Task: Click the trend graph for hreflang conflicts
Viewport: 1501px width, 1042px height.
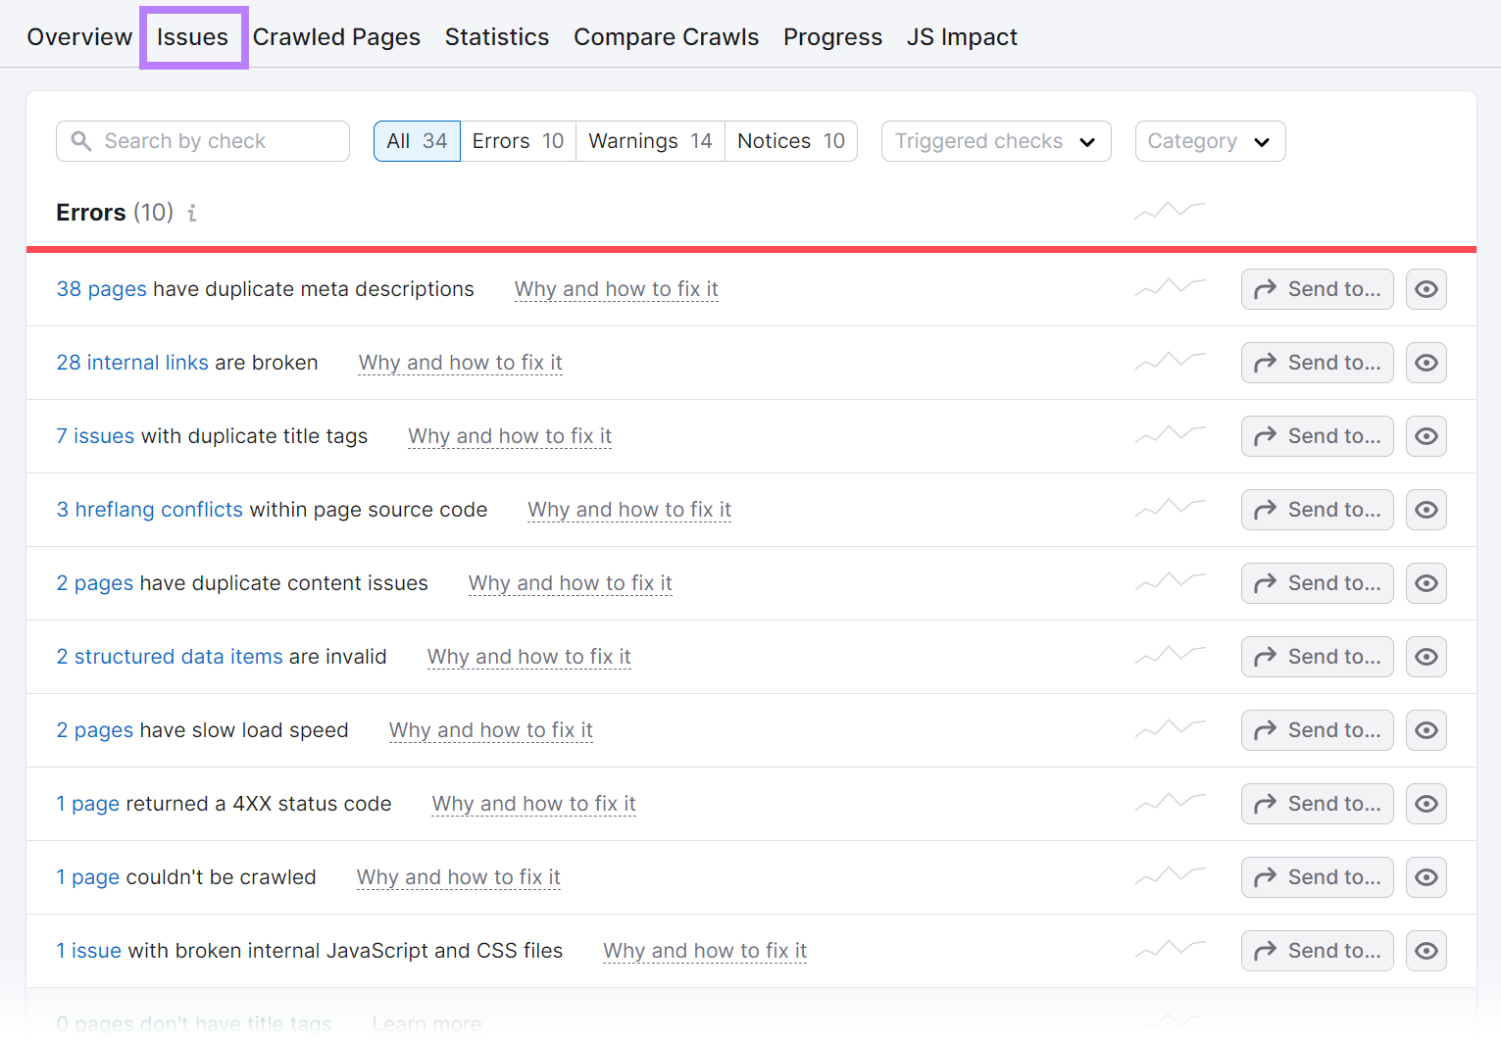Action: pyautogui.click(x=1169, y=508)
